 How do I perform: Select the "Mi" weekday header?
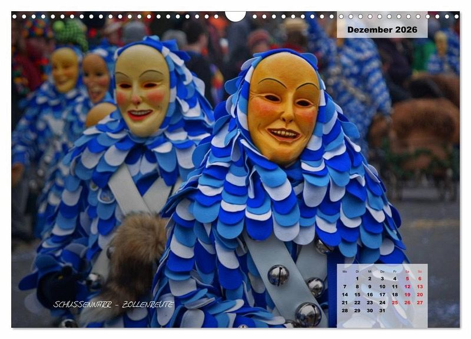[370, 271]
